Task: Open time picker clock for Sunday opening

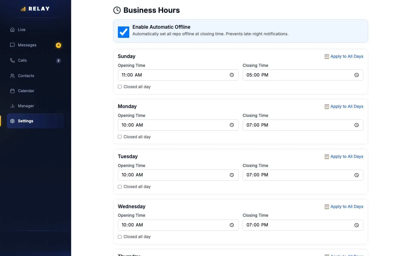Action: (x=232, y=75)
